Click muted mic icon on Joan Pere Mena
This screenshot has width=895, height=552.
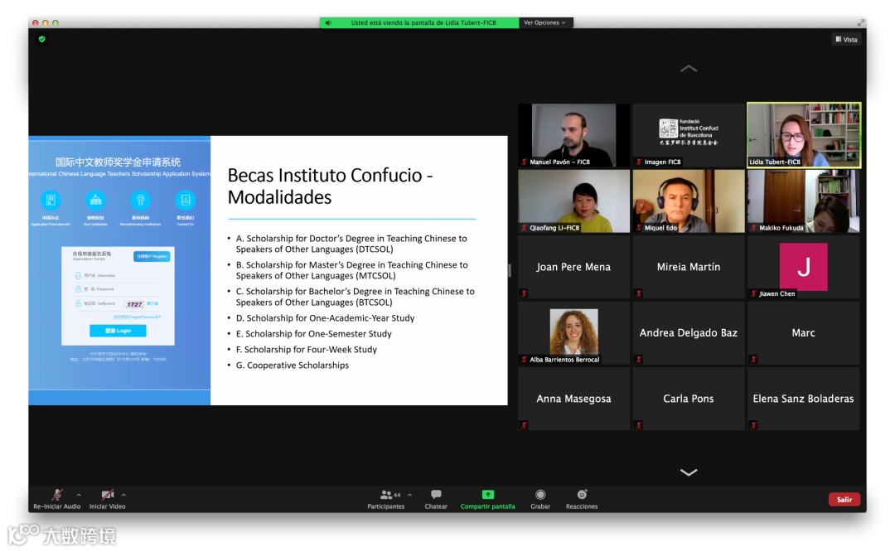coord(524,293)
